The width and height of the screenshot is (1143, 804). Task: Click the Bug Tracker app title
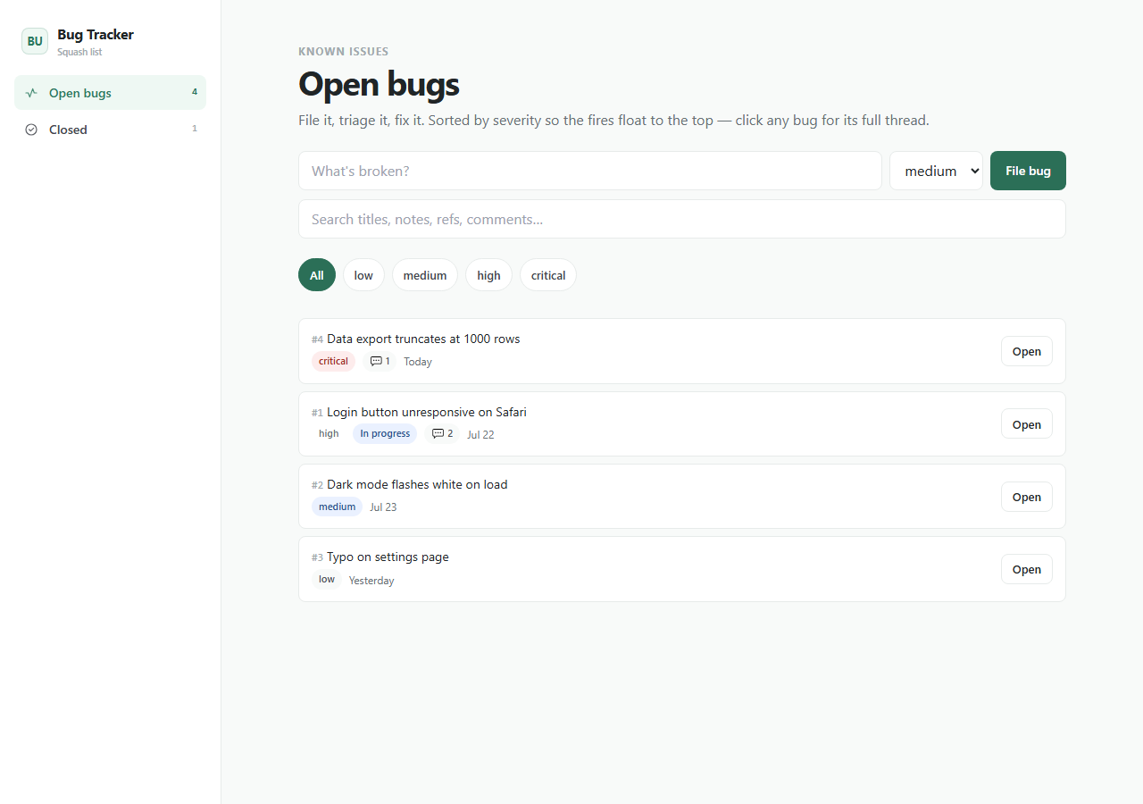click(x=96, y=35)
